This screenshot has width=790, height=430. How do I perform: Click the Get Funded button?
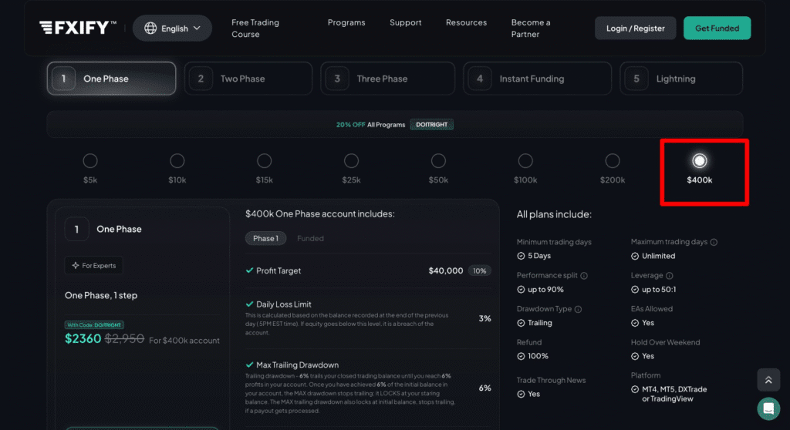[x=717, y=29]
